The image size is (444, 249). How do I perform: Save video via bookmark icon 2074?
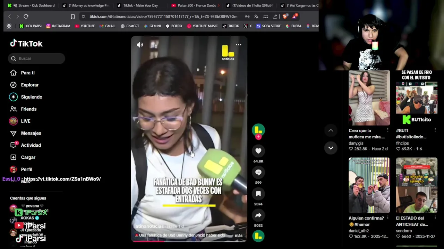pyautogui.click(x=258, y=194)
